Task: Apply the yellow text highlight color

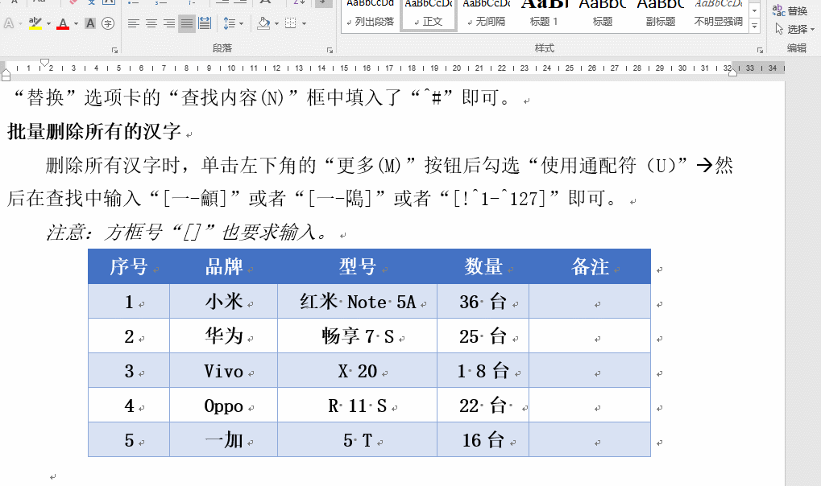Action: tap(35, 23)
